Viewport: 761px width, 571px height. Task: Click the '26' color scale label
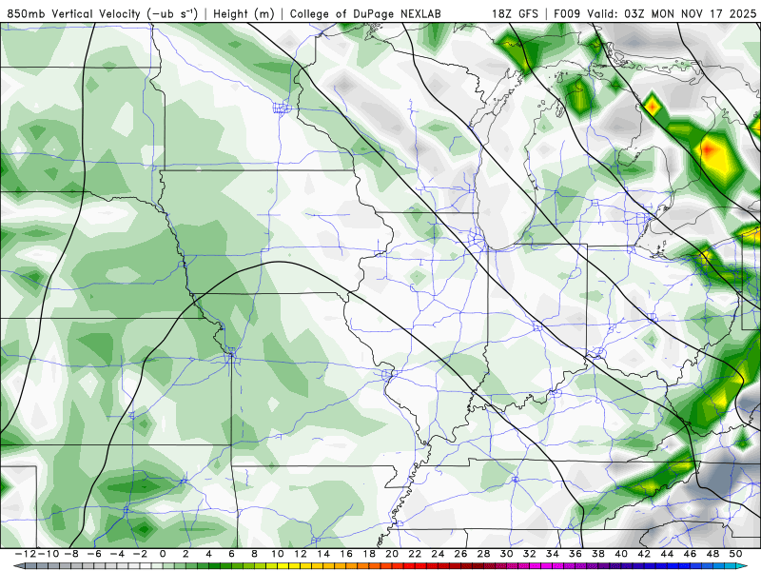pos(460,554)
